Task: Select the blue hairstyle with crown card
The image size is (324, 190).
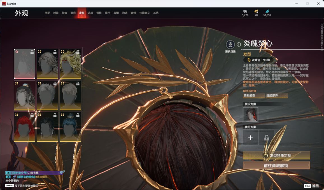Action: [x=71, y=127]
